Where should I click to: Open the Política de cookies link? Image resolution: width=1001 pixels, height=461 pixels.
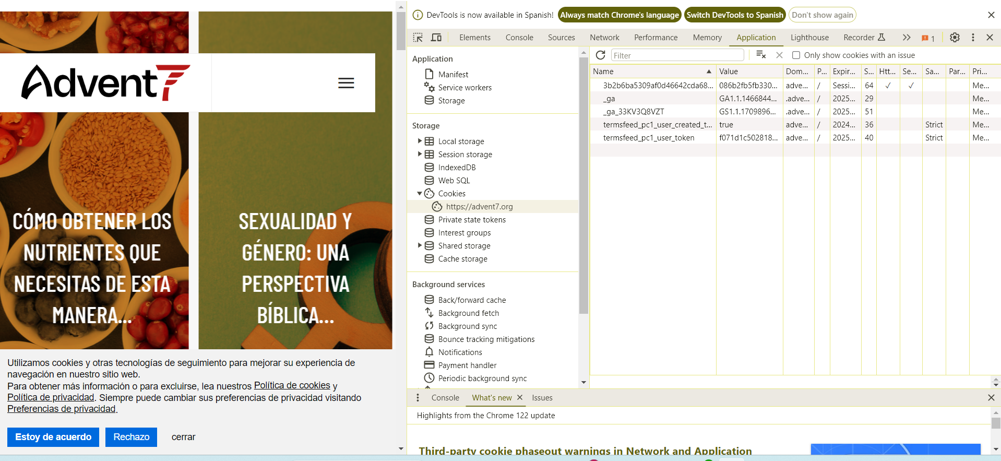coord(292,385)
